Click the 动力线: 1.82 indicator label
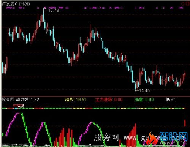 [x=27, y=100]
